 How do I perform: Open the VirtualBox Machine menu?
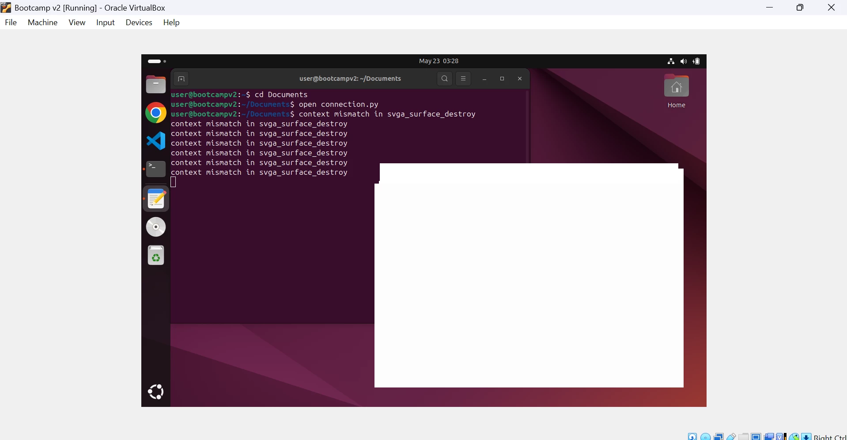click(x=42, y=23)
